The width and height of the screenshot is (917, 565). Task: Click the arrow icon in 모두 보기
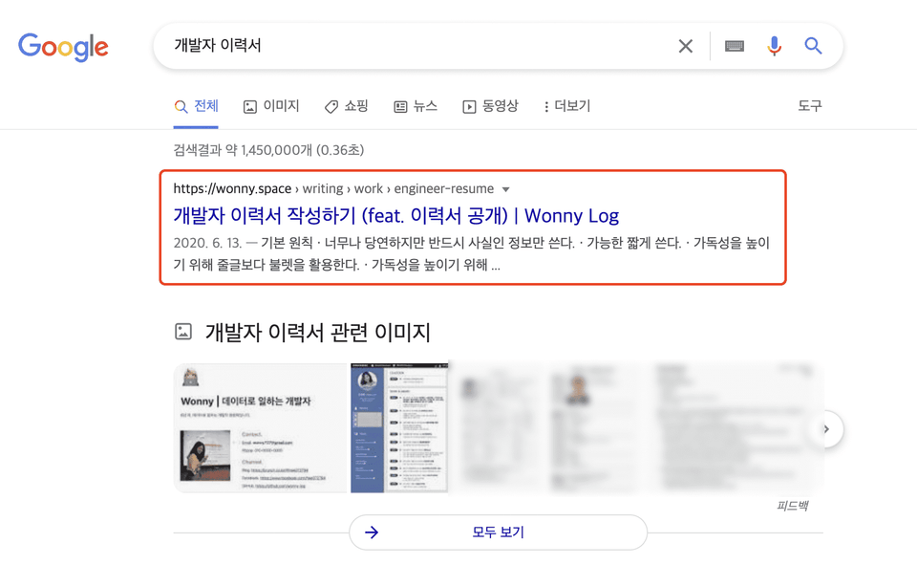(372, 532)
